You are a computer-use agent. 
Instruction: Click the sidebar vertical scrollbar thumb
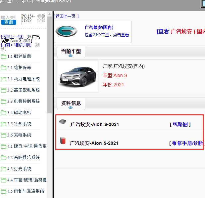(50, 65)
